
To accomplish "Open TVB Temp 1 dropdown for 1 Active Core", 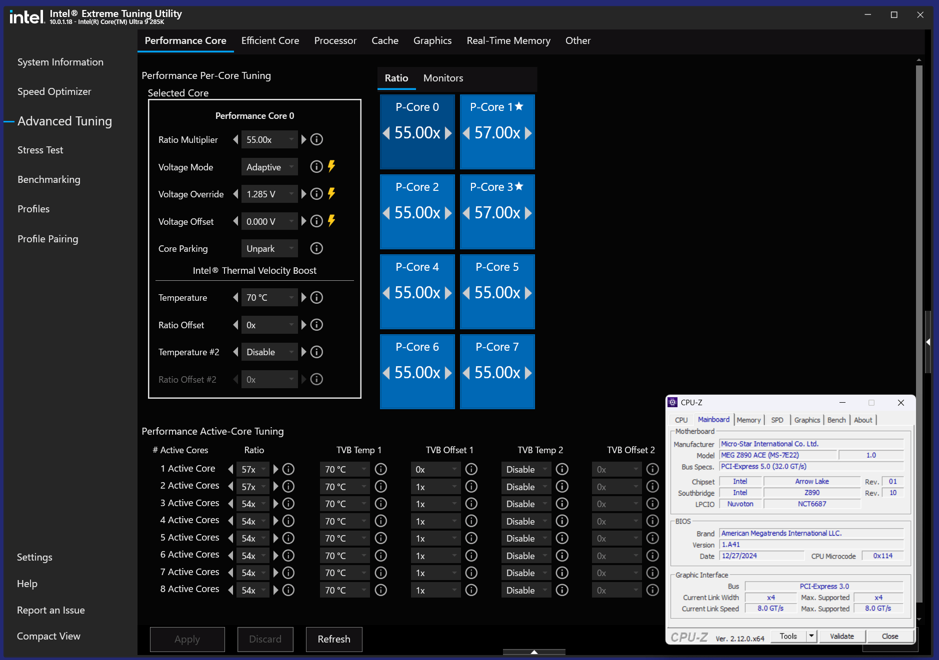I will [345, 469].
